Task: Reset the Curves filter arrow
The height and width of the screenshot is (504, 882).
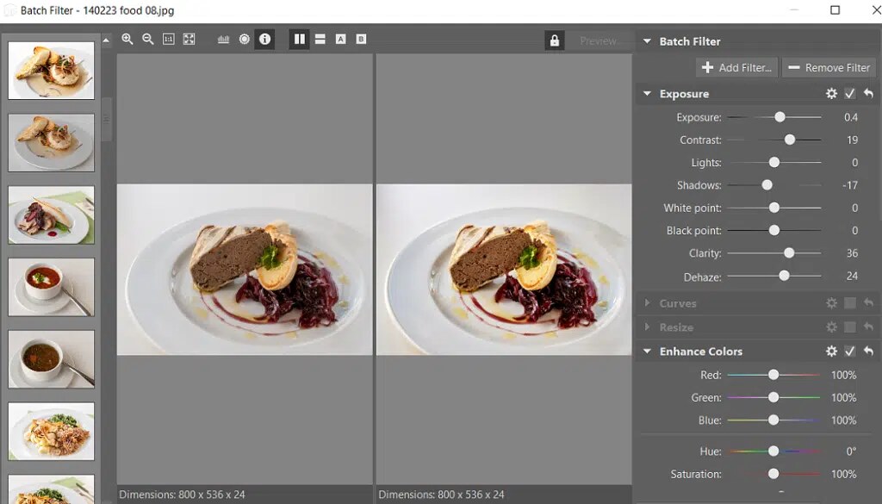Action: click(x=868, y=303)
